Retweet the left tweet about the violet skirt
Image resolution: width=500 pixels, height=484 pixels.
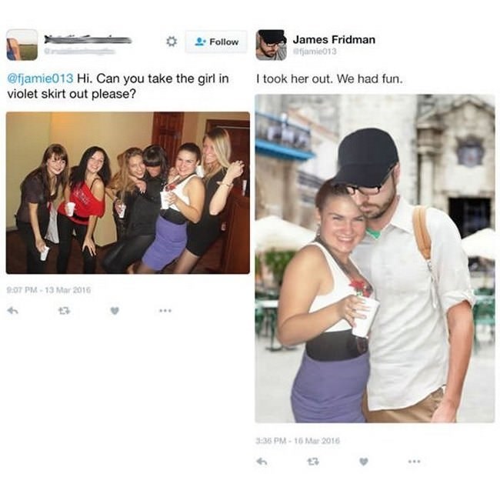click(64, 310)
